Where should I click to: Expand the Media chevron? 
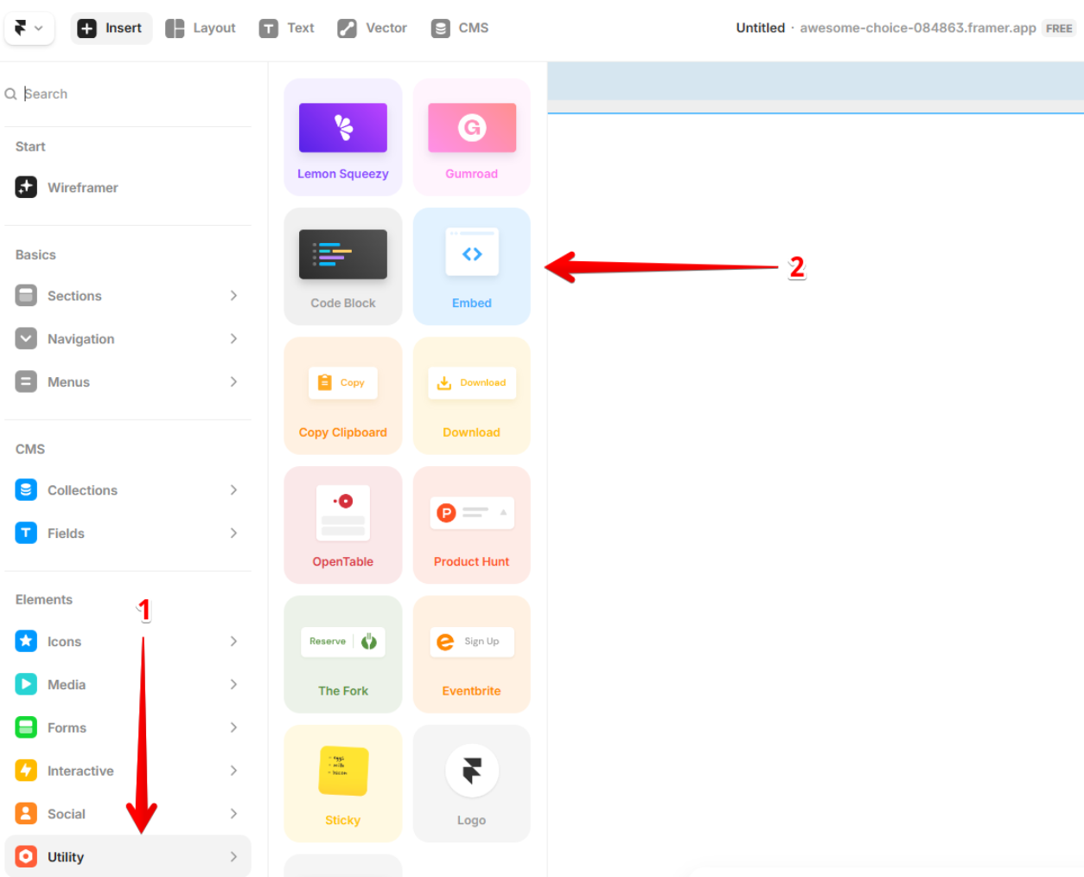pyautogui.click(x=233, y=684)
